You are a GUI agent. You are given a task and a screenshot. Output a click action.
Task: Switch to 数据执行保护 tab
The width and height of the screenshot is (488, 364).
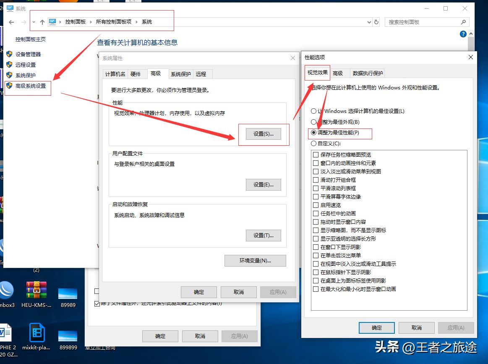(x=368, y=73)
